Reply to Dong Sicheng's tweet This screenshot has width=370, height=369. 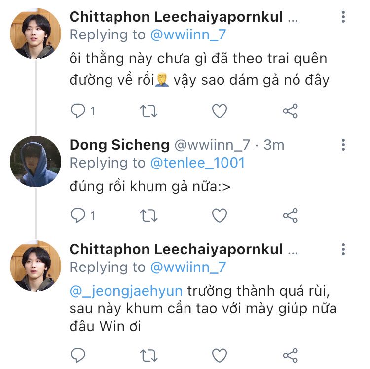(78, 216)
